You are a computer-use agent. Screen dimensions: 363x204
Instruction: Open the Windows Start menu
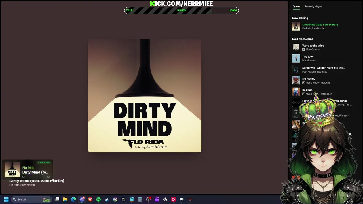(x=6, y=199)
